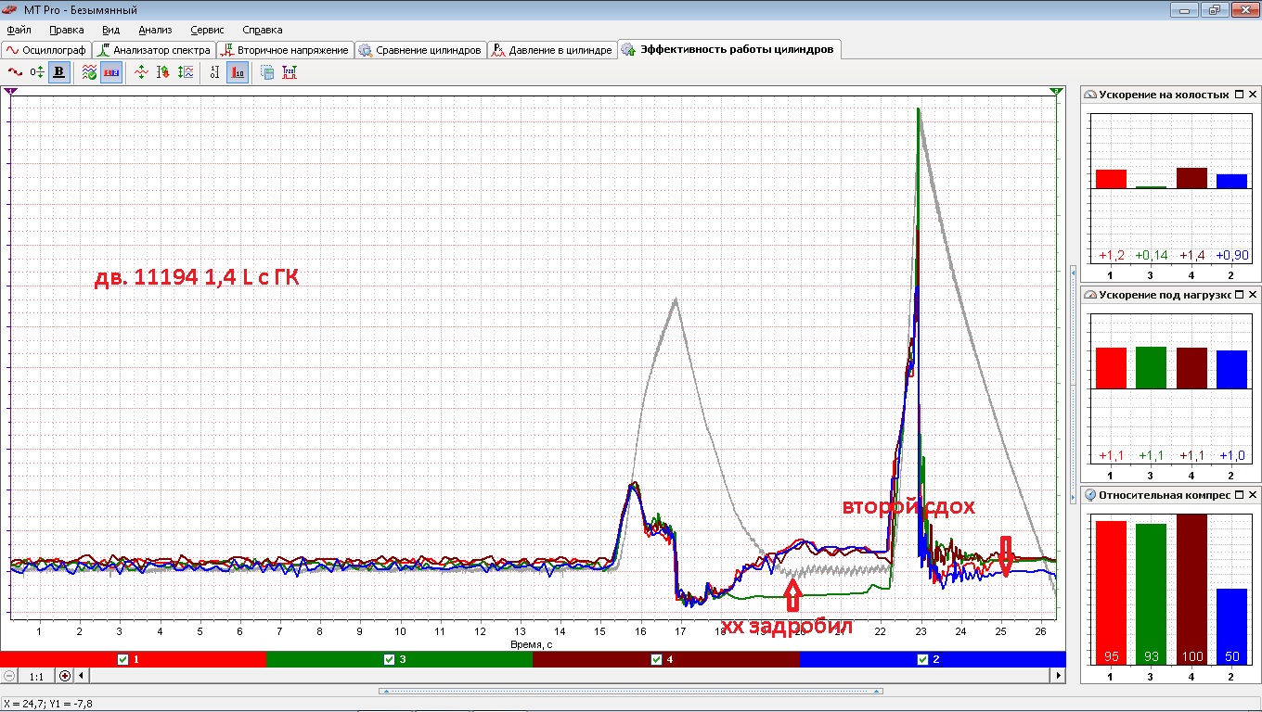Click the horizontal scrollbar left arrow

point(82,676)
